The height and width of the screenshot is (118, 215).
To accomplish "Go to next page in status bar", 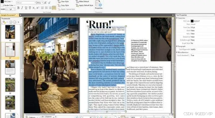I will pos(97,117).
